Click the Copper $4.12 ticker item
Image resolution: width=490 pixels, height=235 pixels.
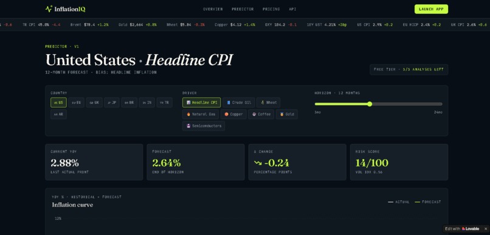coord(235,24)
